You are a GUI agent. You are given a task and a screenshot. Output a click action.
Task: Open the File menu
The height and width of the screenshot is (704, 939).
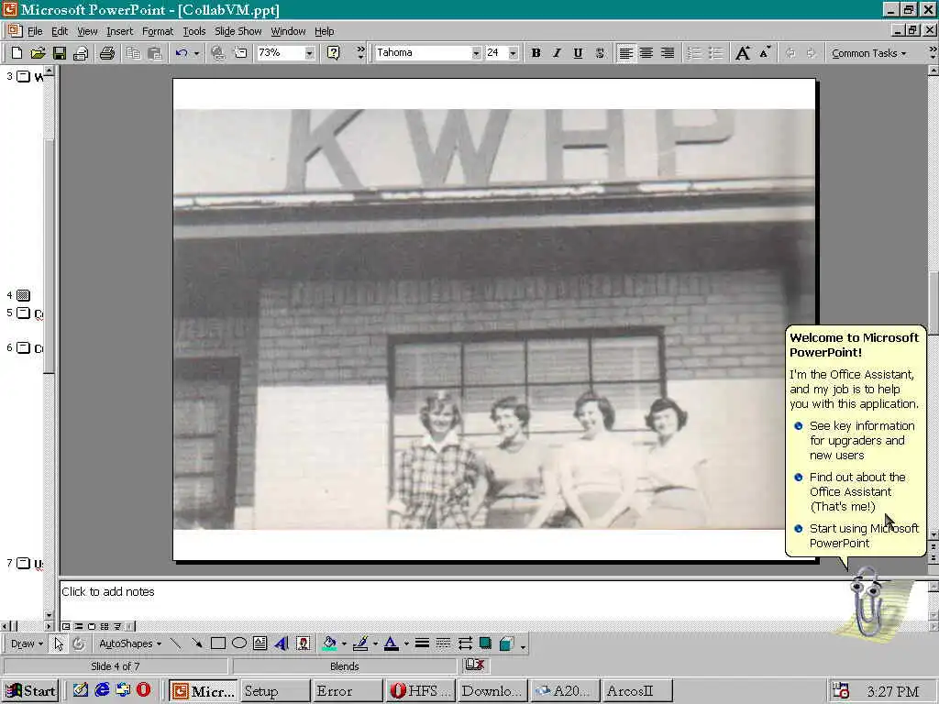35,31
